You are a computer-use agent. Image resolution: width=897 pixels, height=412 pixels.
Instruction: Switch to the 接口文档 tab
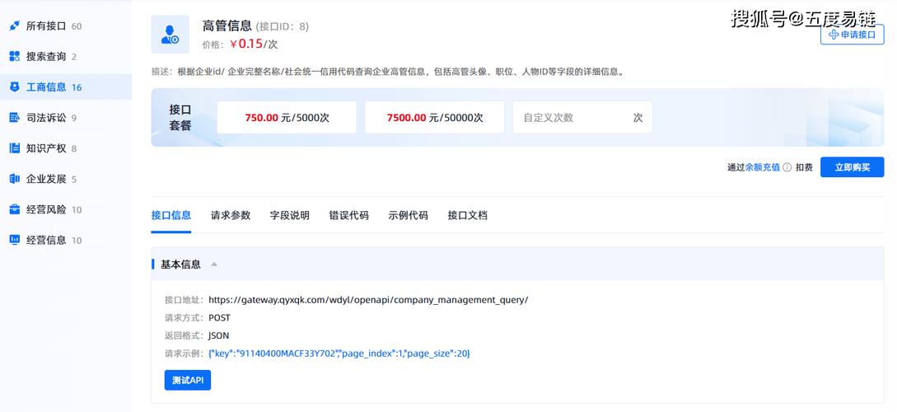click(467, 216)
